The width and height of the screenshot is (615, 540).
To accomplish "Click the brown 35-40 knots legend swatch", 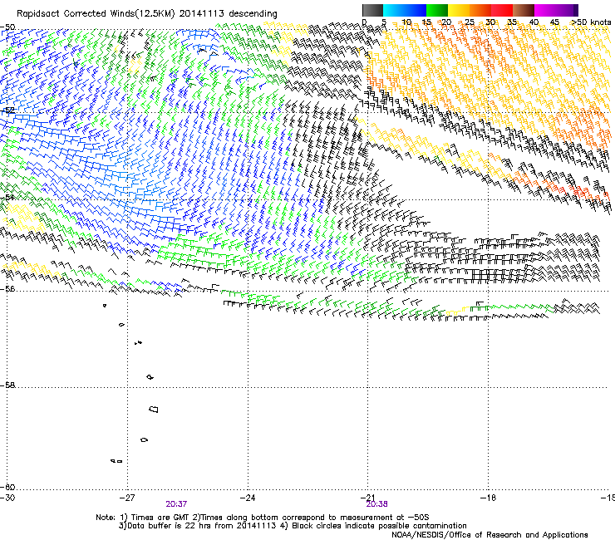I will [x=524, y=10].
